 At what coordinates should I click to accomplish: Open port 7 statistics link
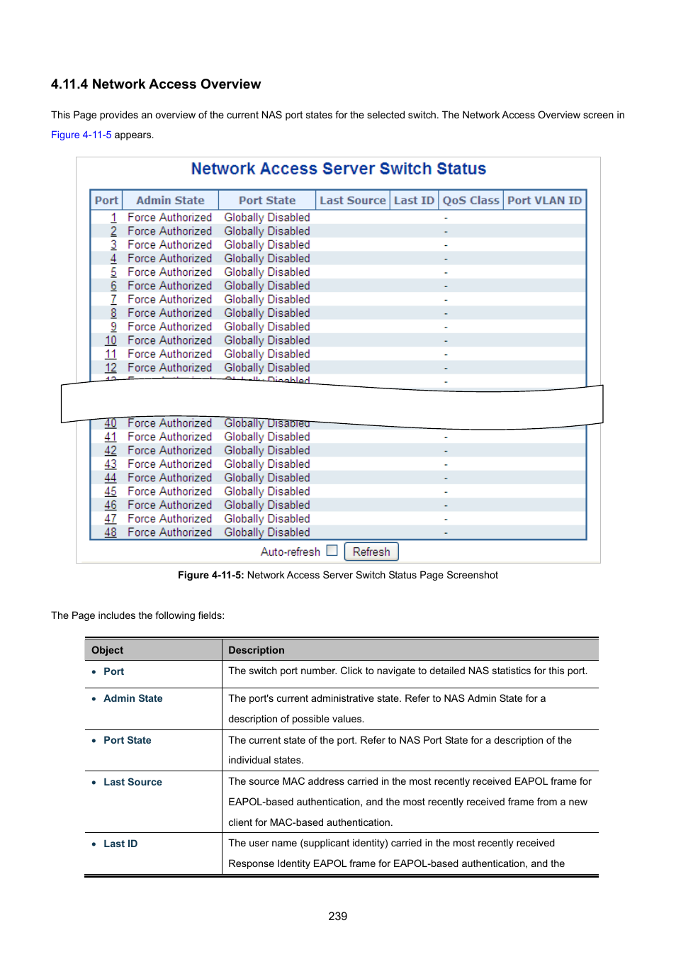113,299
